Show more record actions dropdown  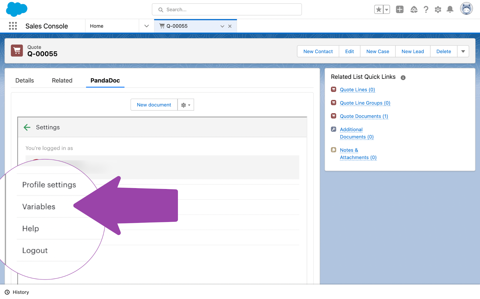(463, 52)
